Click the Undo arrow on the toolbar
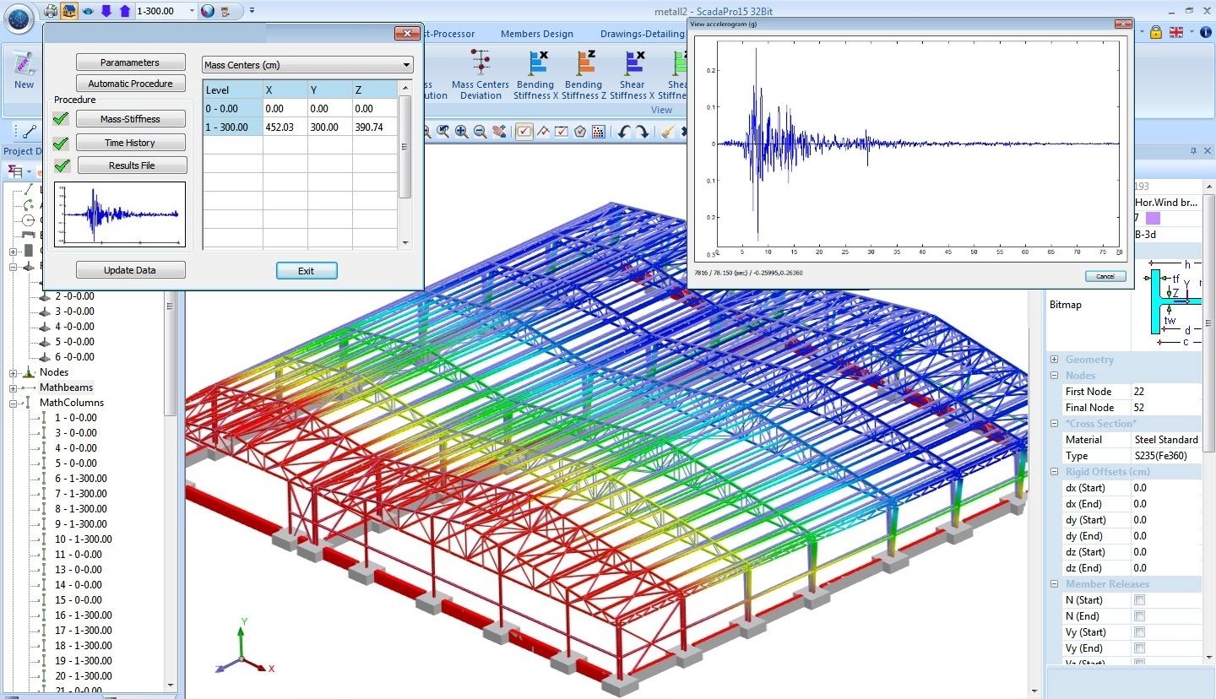The width and height of the screenshot is (1216, 699). [x=623, y=131]
